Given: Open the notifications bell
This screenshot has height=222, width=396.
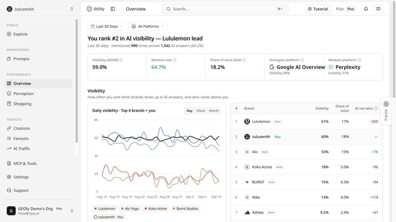Looking at the screenshot, I should (x=366, y=9).
